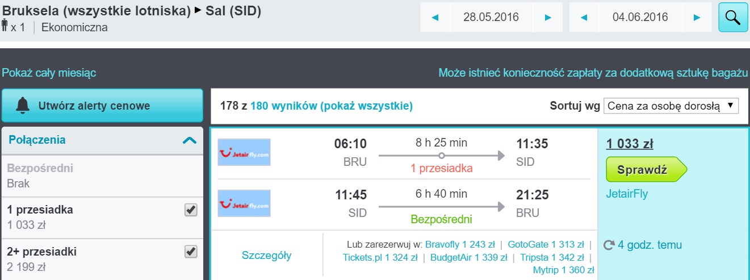Show all 180 wyników link
This screenshot has width=750, height=280.
point(332,106)
